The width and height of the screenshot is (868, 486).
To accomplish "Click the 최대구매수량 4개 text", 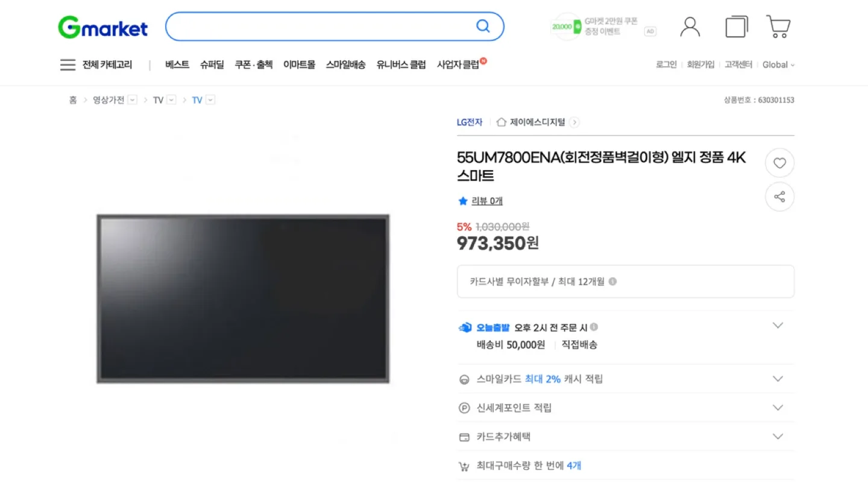I will click(529, 465).
